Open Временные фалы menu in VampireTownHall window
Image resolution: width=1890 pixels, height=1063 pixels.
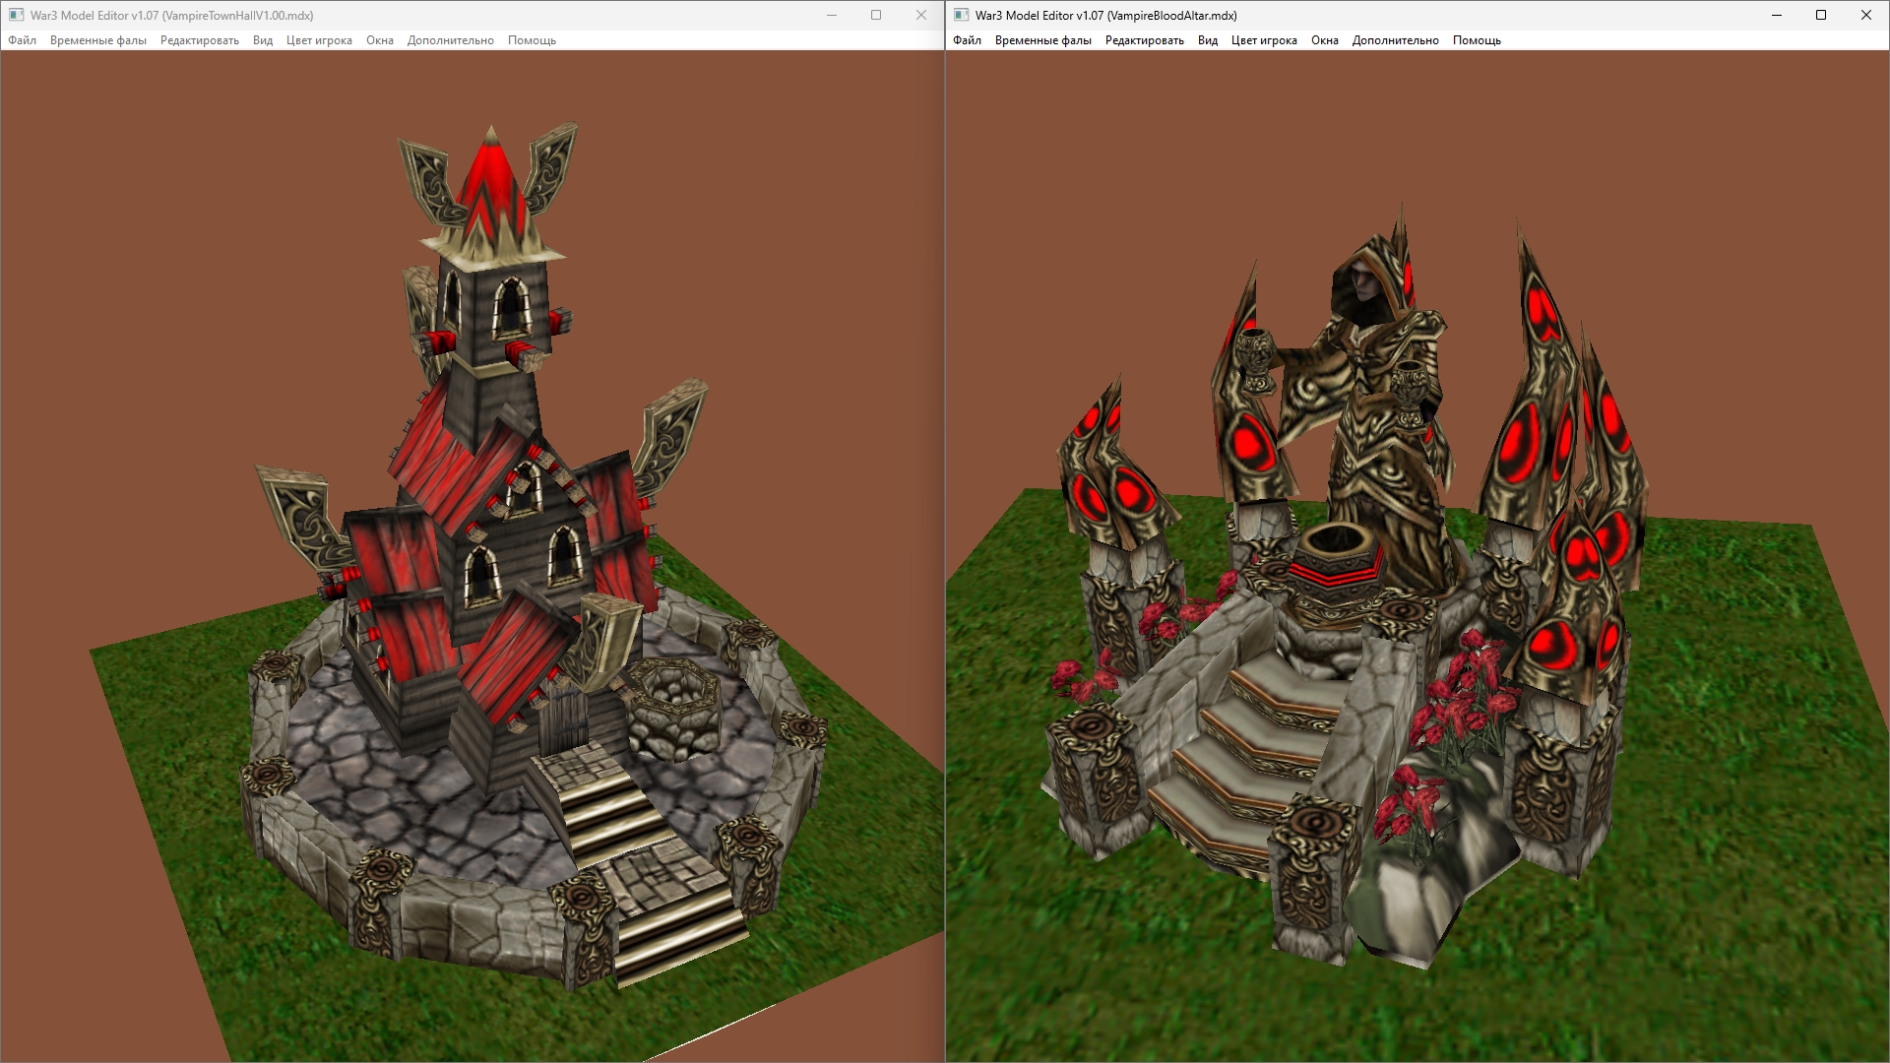coord(98,40)
